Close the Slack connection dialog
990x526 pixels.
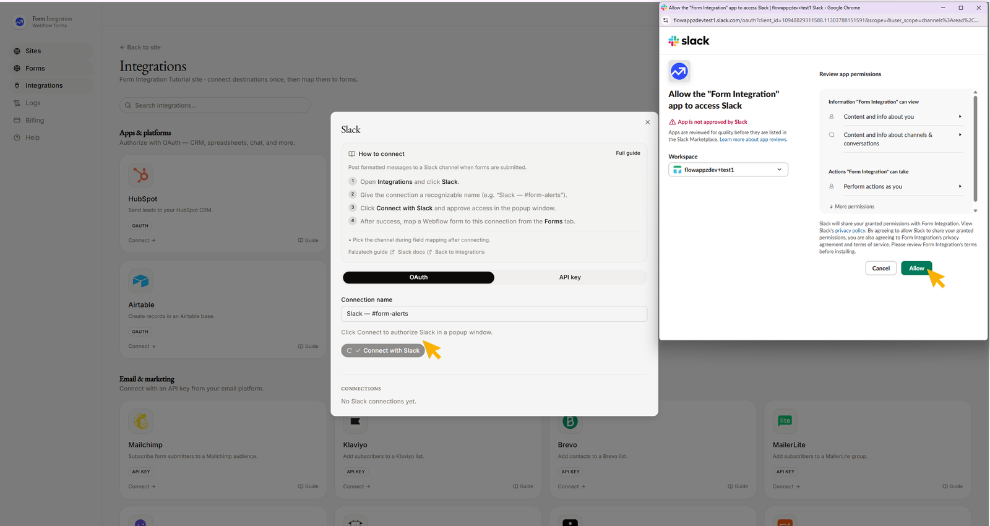click(x=648, y=122)
